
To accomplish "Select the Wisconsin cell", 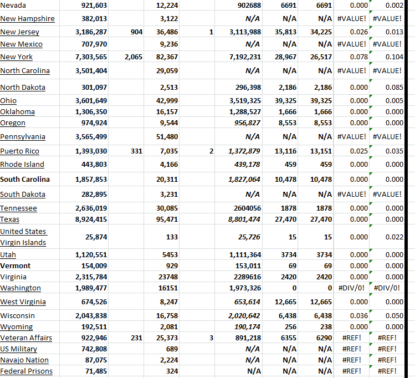I will 30,315.
